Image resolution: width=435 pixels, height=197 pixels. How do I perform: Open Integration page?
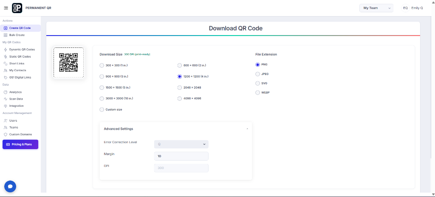coord(17,105)
